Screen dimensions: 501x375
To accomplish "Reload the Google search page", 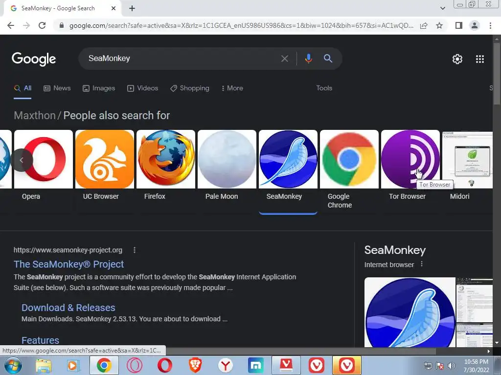I will tap(42, 25).
